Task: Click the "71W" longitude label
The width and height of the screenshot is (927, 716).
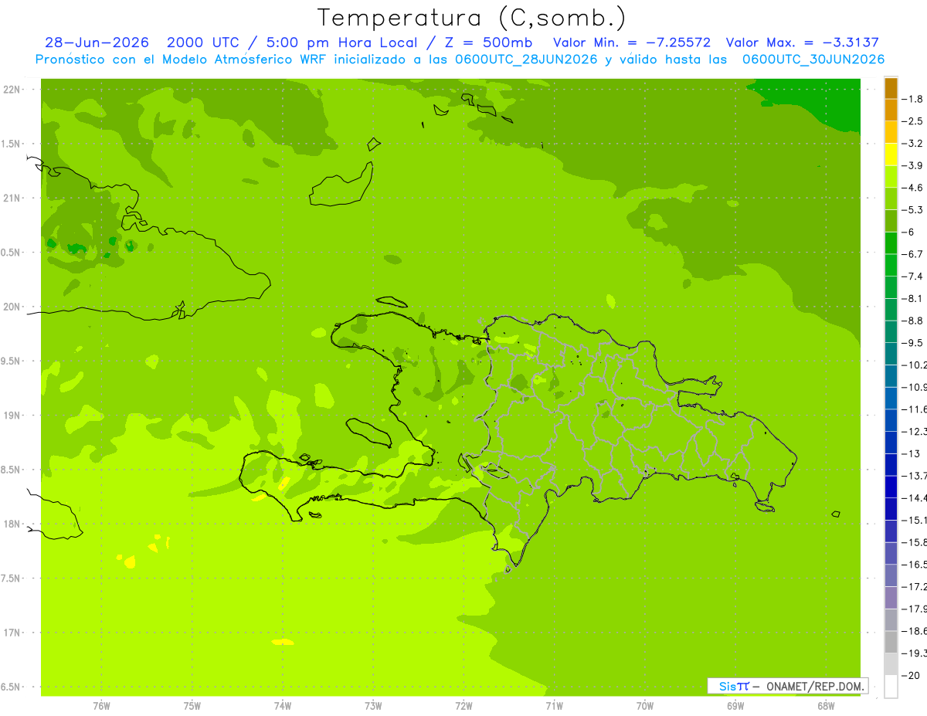Action: point(554,705)
